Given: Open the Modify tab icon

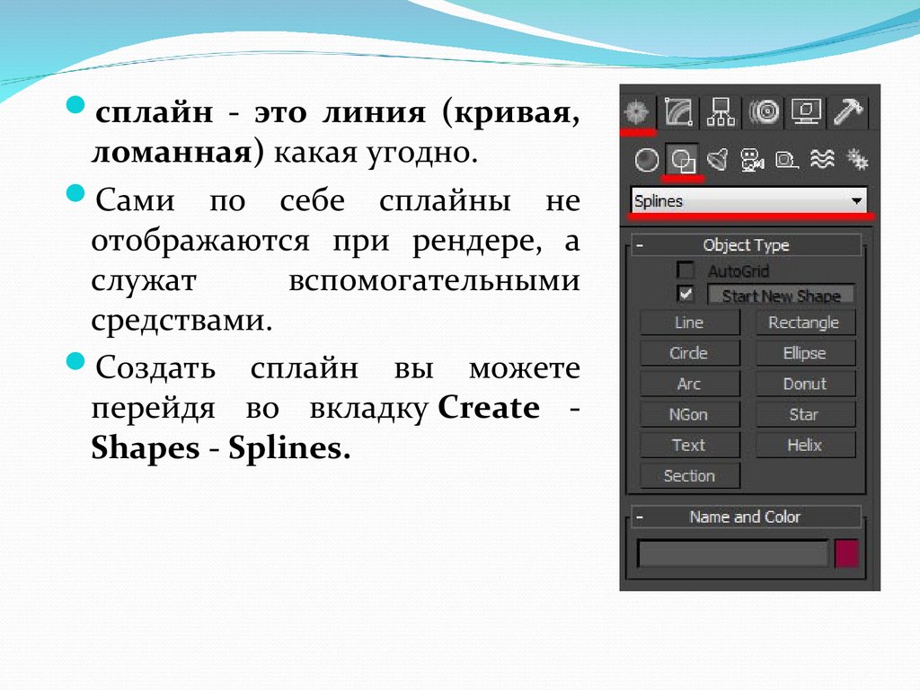Looking at the screenshot, I should point(678,111).
